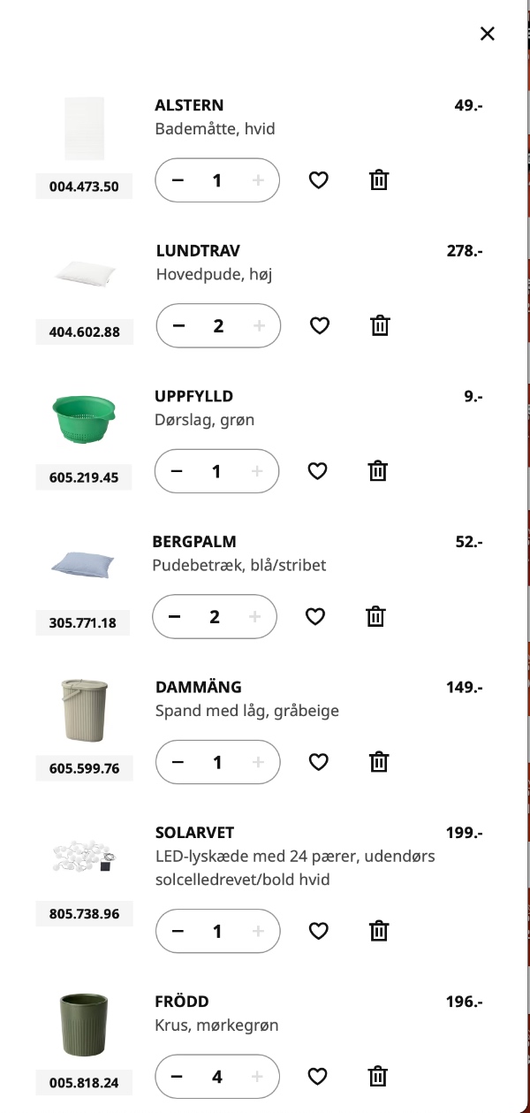Open the ALSTERN product name link
The image size is (530, 1113).
[189, 104]
